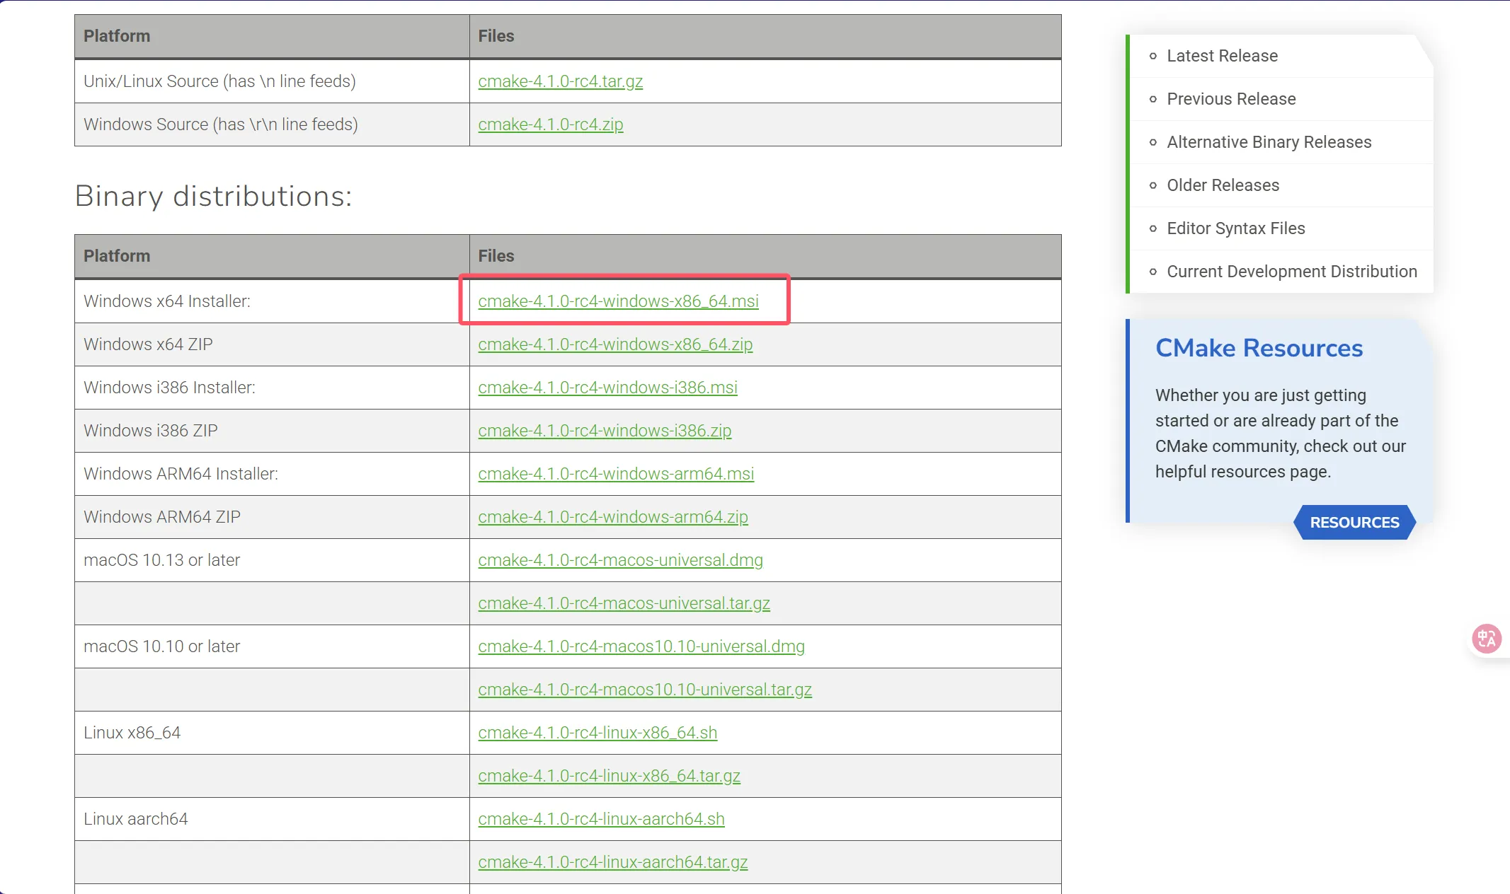
Task: Click the translate floating icon
Action: tap(1486, 639)
